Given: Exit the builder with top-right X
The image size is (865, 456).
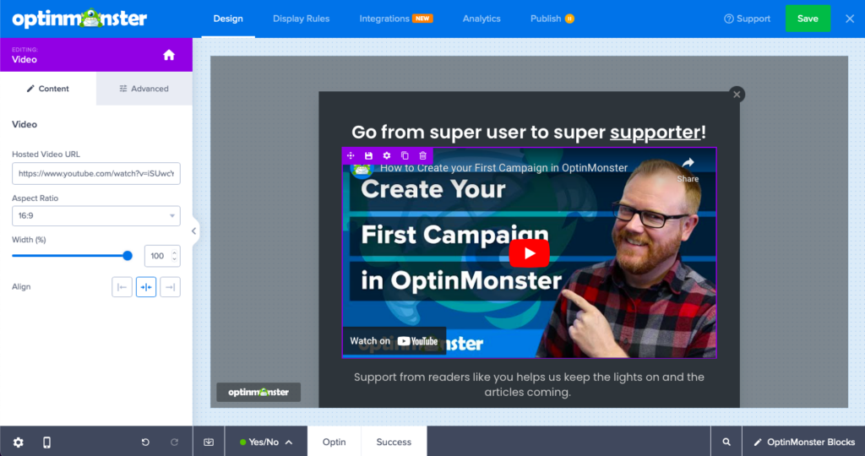Looking at the screenshot, I should (850, 19).
